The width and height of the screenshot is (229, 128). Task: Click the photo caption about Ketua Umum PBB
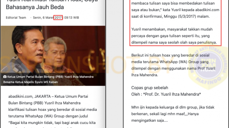48,79
